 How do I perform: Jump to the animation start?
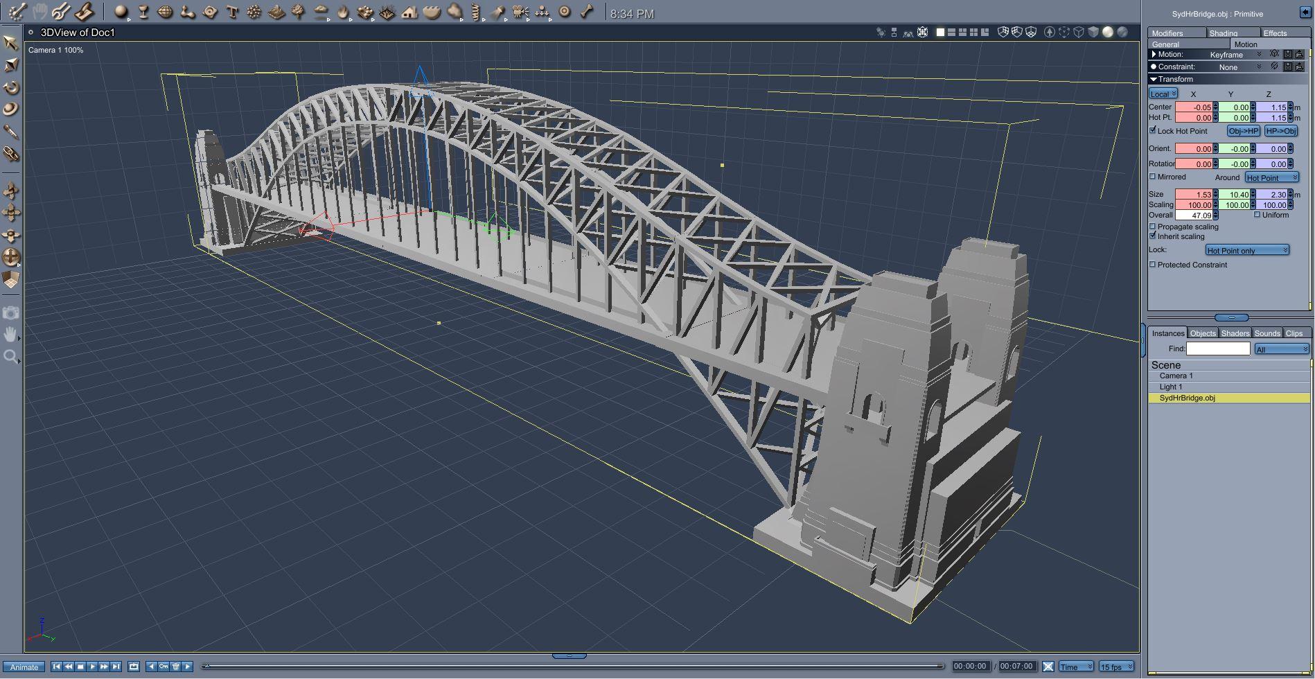[57, 667]
